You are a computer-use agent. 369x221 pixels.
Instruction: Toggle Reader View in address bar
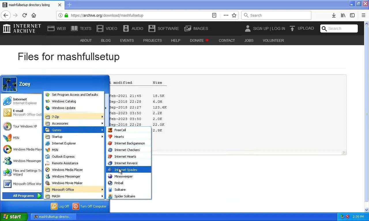point(214,15)
